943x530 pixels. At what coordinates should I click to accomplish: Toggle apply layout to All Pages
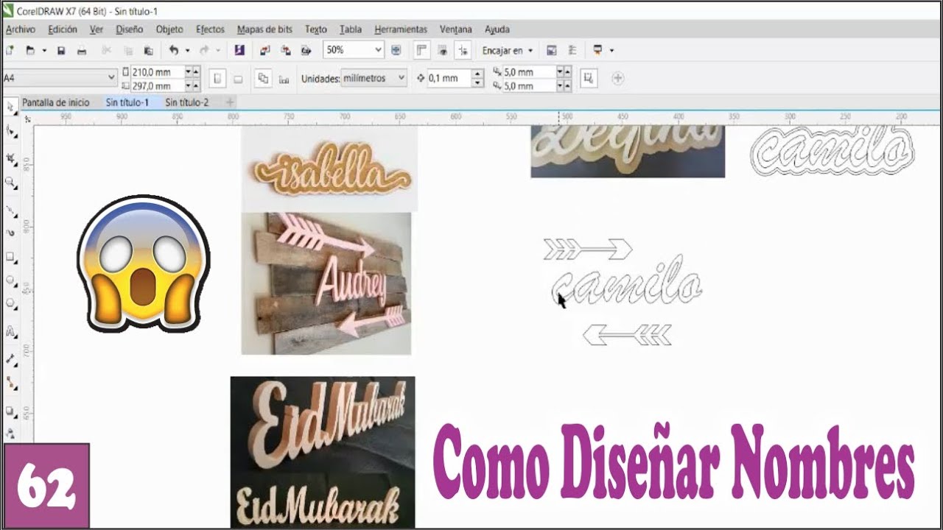click(x=263, y=78)
